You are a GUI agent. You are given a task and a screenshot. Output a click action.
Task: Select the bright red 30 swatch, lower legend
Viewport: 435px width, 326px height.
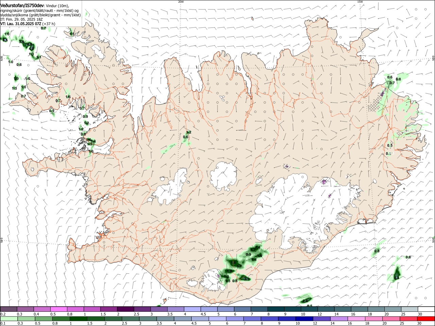[426, 319]
